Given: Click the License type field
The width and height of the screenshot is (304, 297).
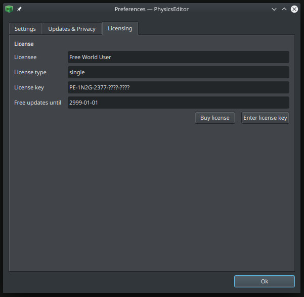Looking at the screenshot, I should [179, 72].
